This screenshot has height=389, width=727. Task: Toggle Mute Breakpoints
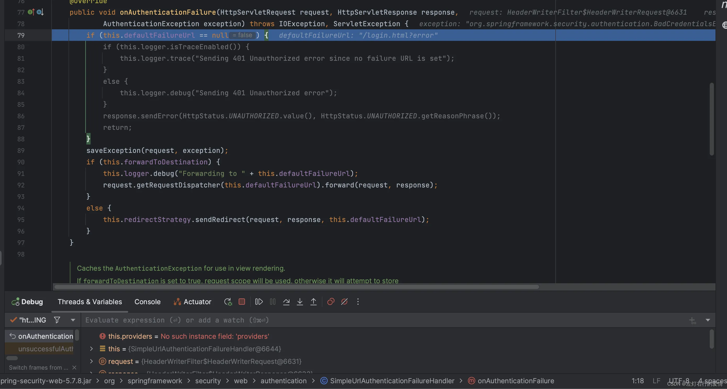[x=344, y=302]
